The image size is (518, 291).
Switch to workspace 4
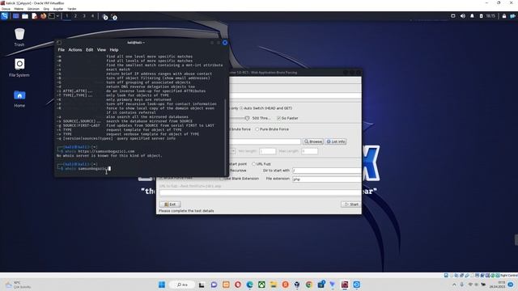click(92, 16)
